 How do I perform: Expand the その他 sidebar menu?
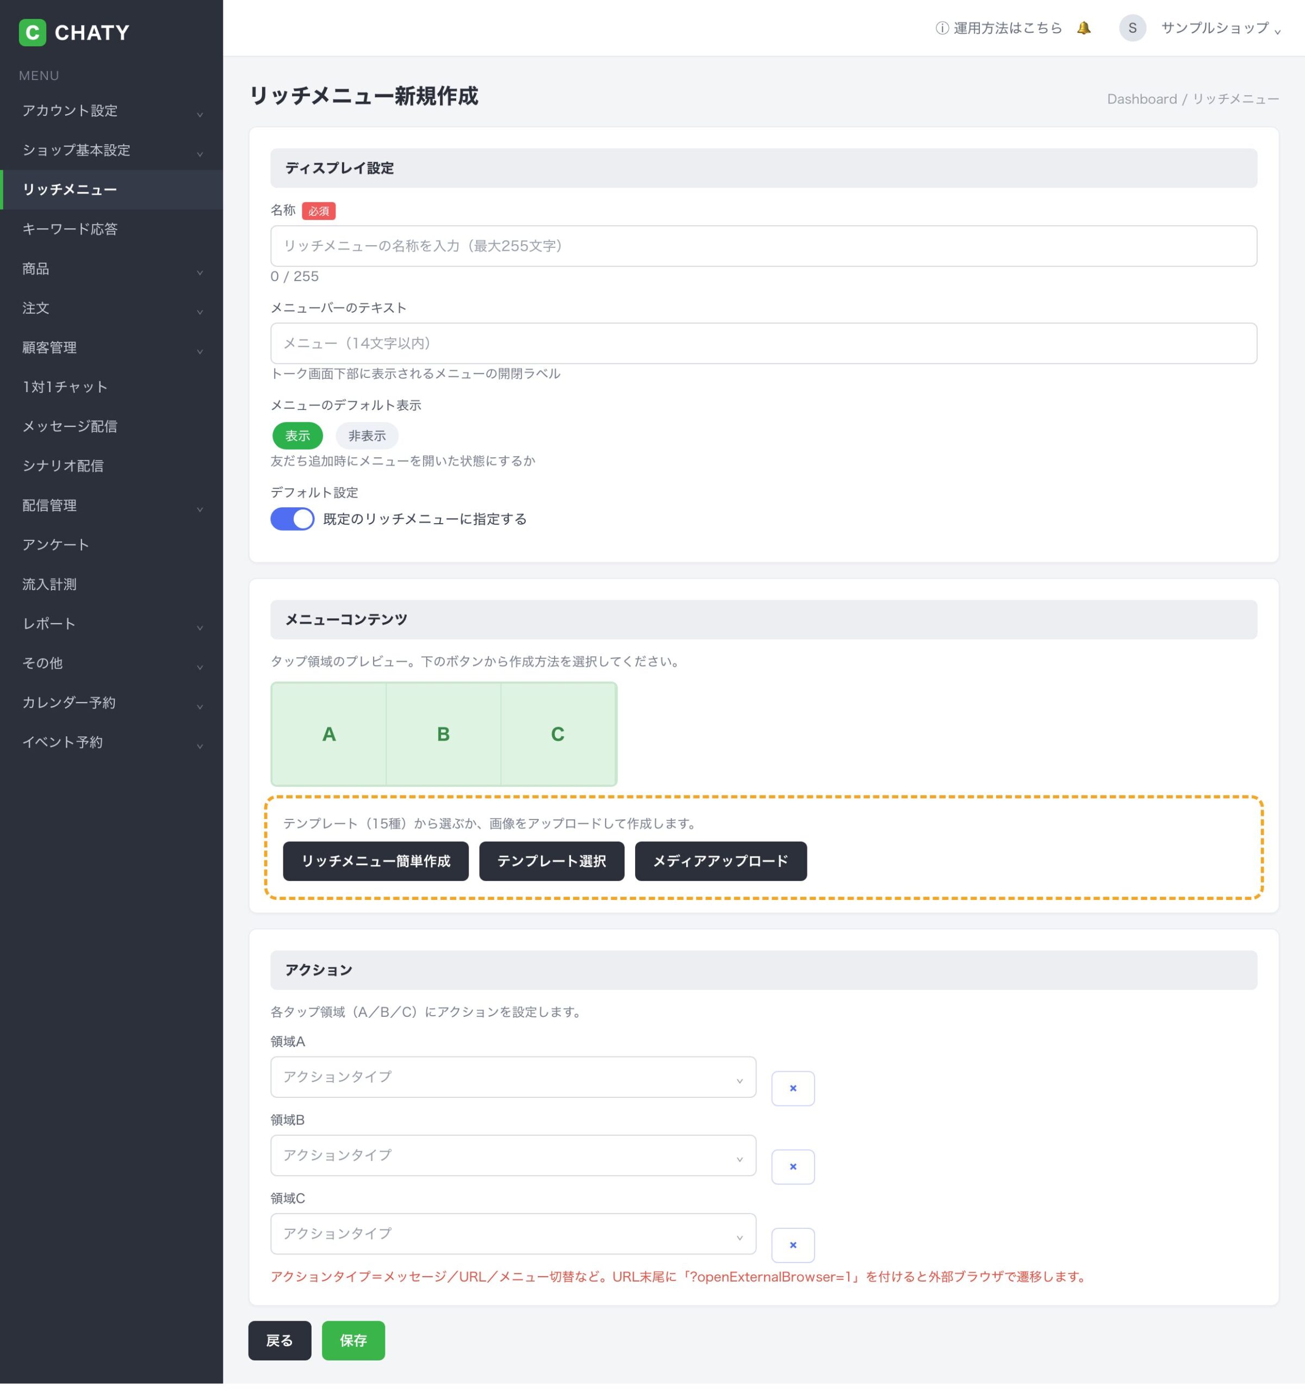[112, 663]
